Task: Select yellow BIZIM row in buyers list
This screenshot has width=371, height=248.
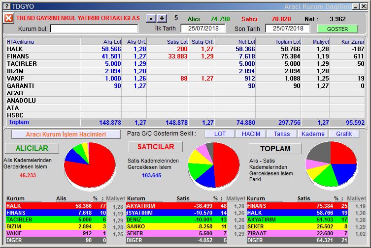Action: tap(56, 226)
